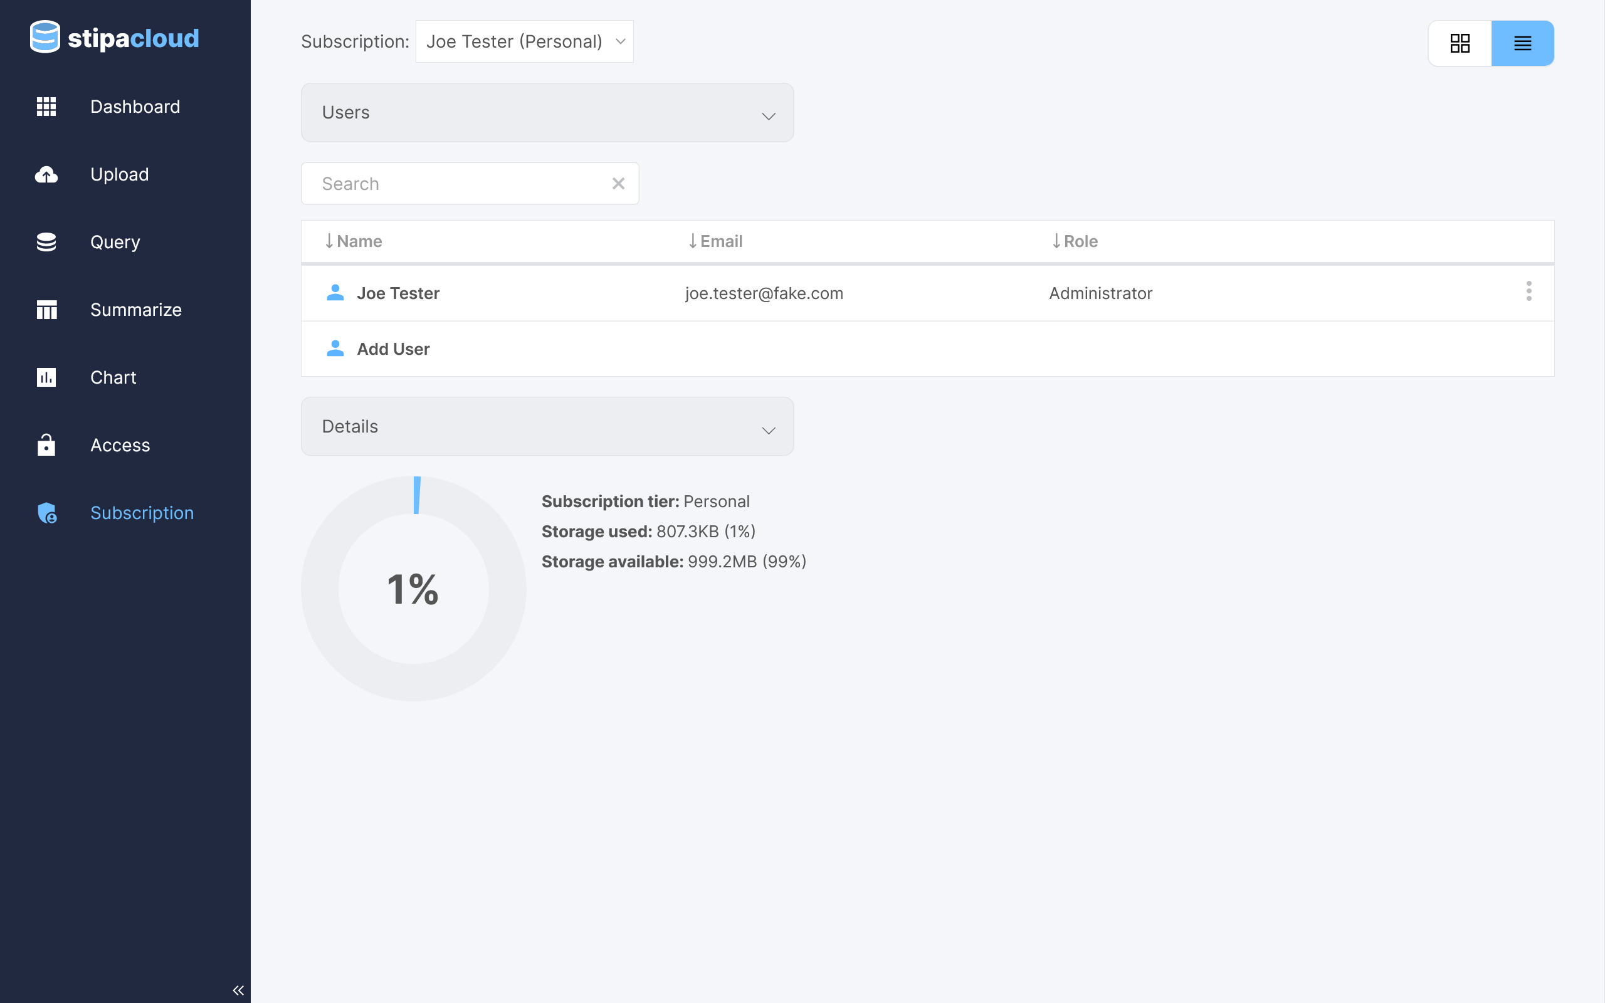The image size is (1605, 1003).
Task: Click the Summarize table icon
Action: 46,310
